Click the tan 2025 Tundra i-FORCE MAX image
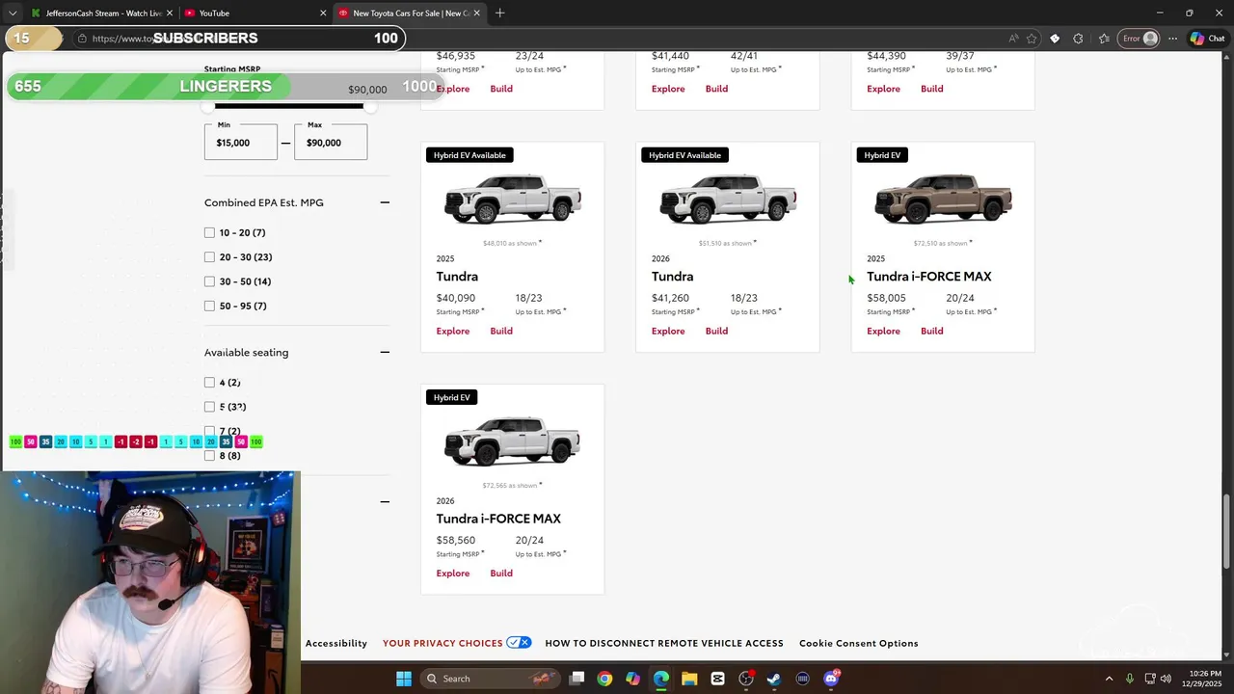Image resolution: width=1234 pixels, height=694 pixels. (943, 200)
